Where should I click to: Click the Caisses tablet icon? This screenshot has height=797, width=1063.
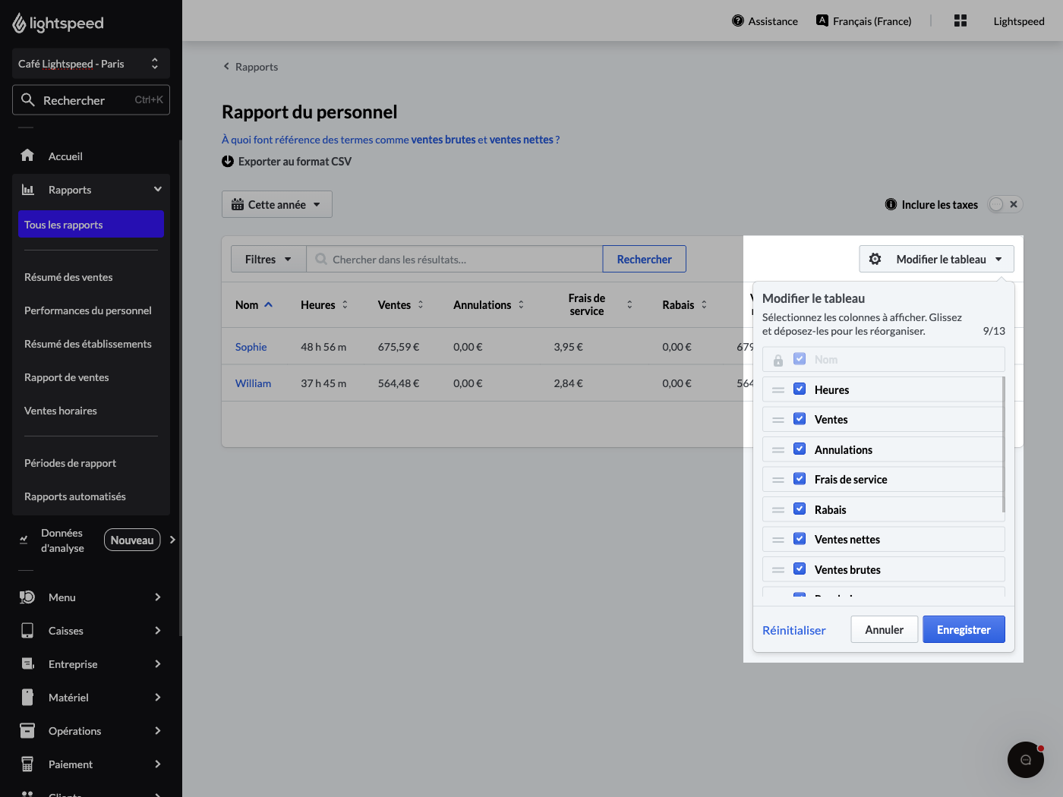27,631
